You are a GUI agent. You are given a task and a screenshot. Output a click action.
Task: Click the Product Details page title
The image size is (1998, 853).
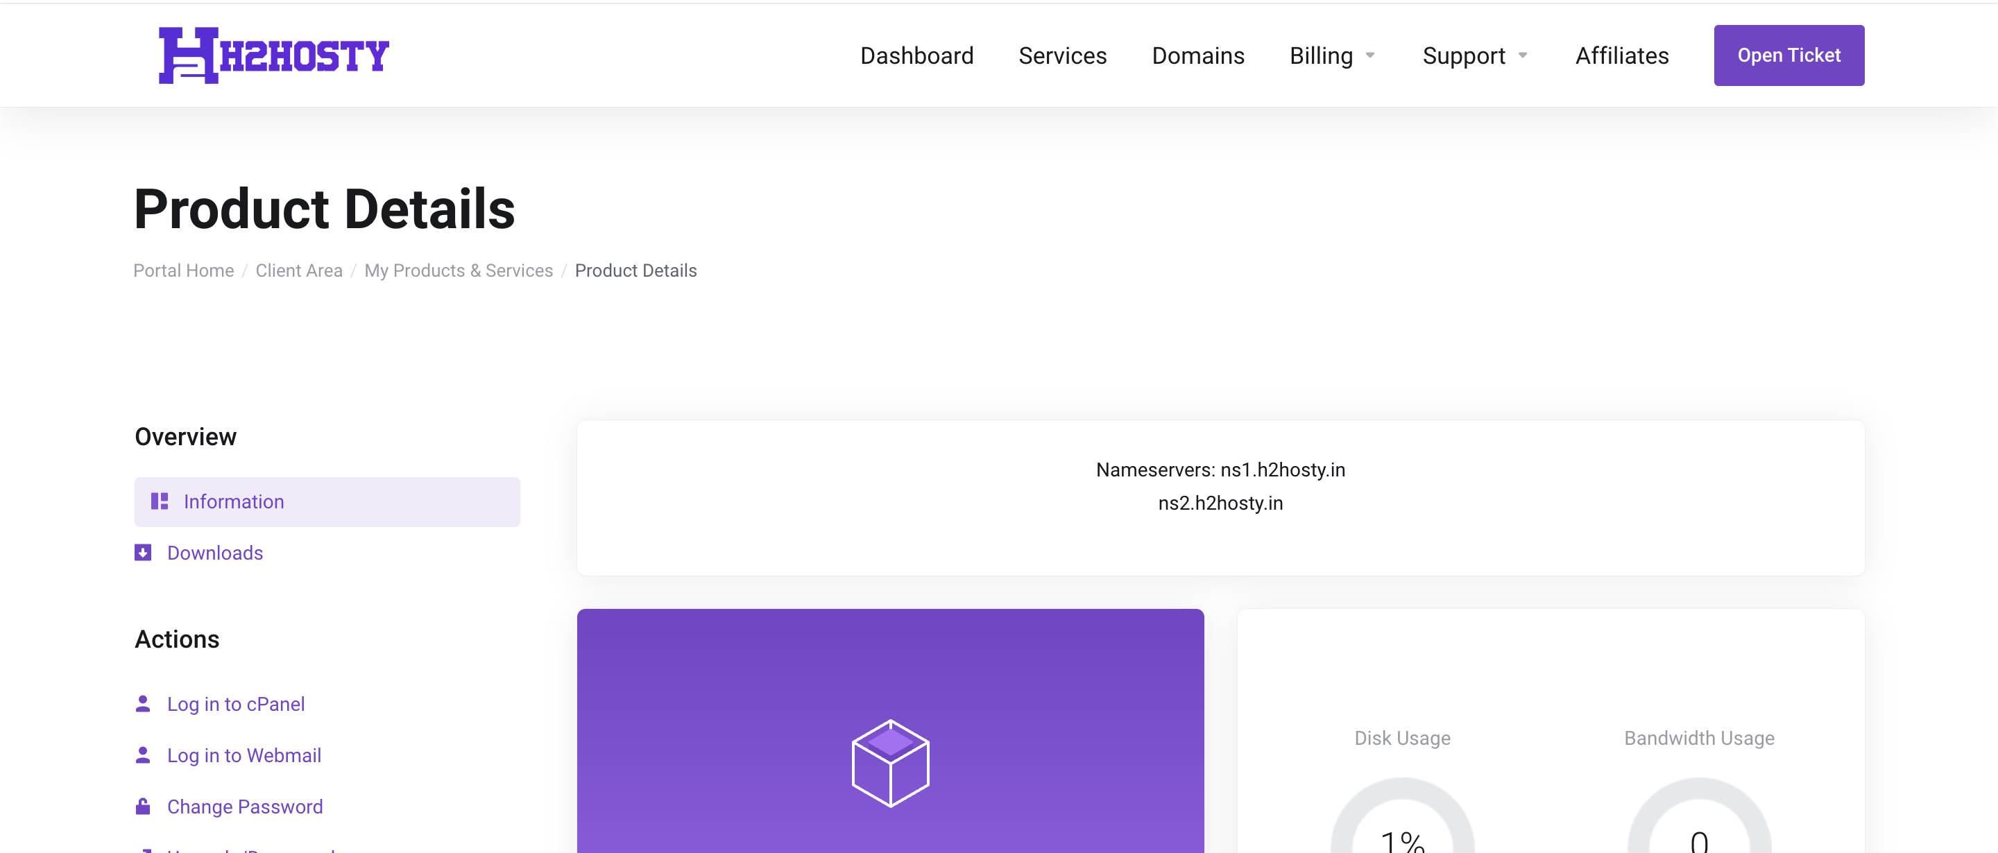point(324,209)
